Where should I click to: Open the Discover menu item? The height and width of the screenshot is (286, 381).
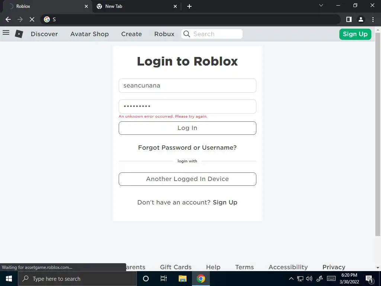(44, 34)
